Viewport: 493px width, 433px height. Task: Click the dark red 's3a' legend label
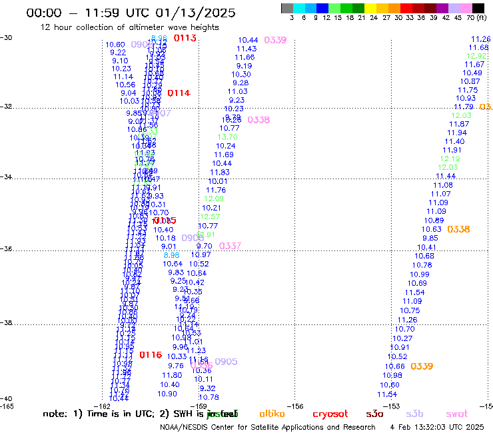tap(374, 414)
